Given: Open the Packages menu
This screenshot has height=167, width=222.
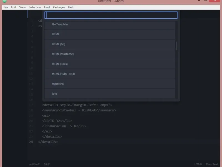Looking at the screenshot, I should (x=59, y=7).
